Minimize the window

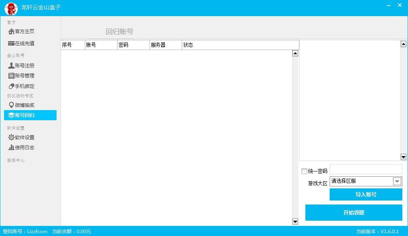click(x=389, y=5)
